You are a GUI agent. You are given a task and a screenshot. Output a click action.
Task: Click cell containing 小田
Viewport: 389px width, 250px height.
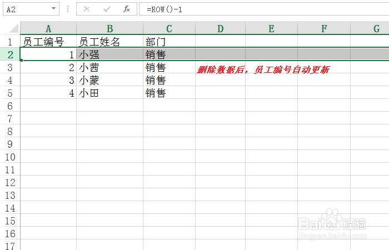(109, 93)
